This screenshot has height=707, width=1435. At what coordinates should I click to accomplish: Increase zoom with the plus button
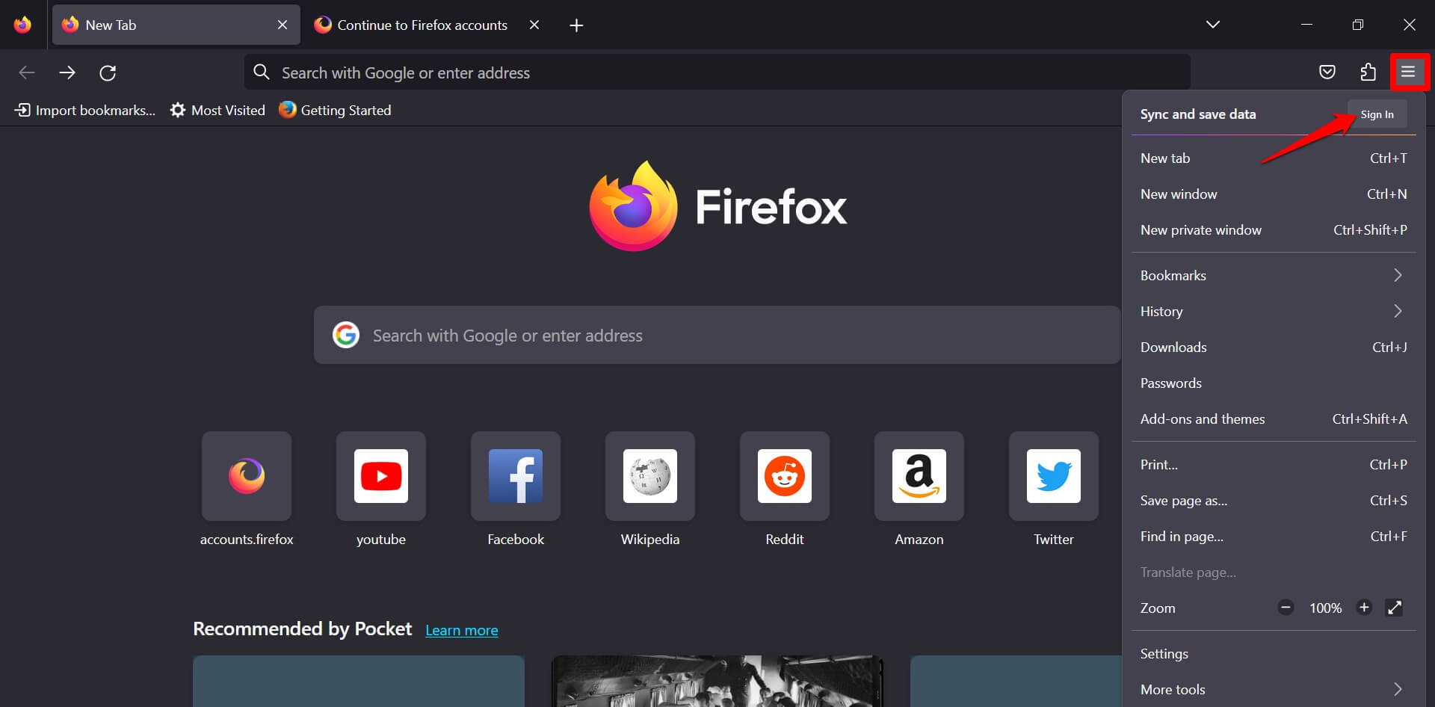click(1364, 608)
